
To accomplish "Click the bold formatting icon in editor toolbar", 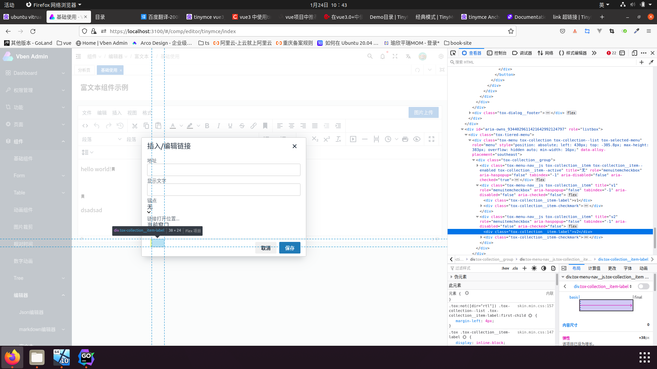I will 207,126.
